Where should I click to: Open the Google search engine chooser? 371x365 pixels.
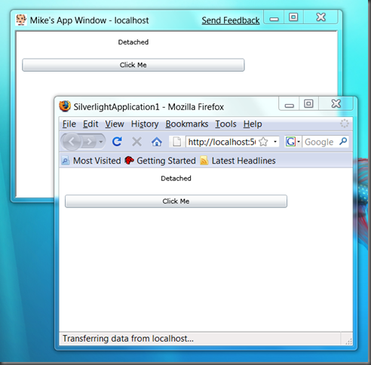point(293,142)
